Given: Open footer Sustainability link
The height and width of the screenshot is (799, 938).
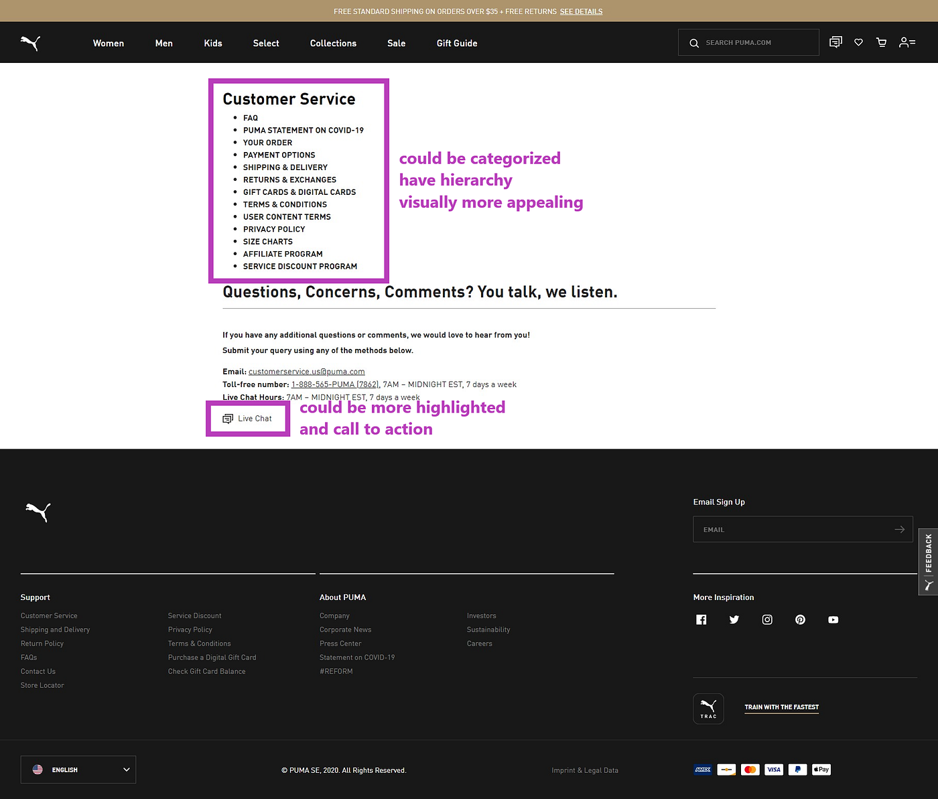Looking at the screenshot, I should [488, 630].
